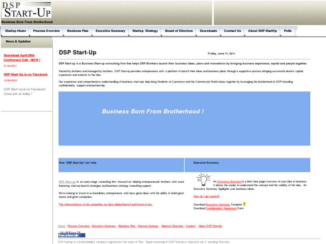Open the Contact Us tab
Screen dimensions: 326x244
point(232,31)
